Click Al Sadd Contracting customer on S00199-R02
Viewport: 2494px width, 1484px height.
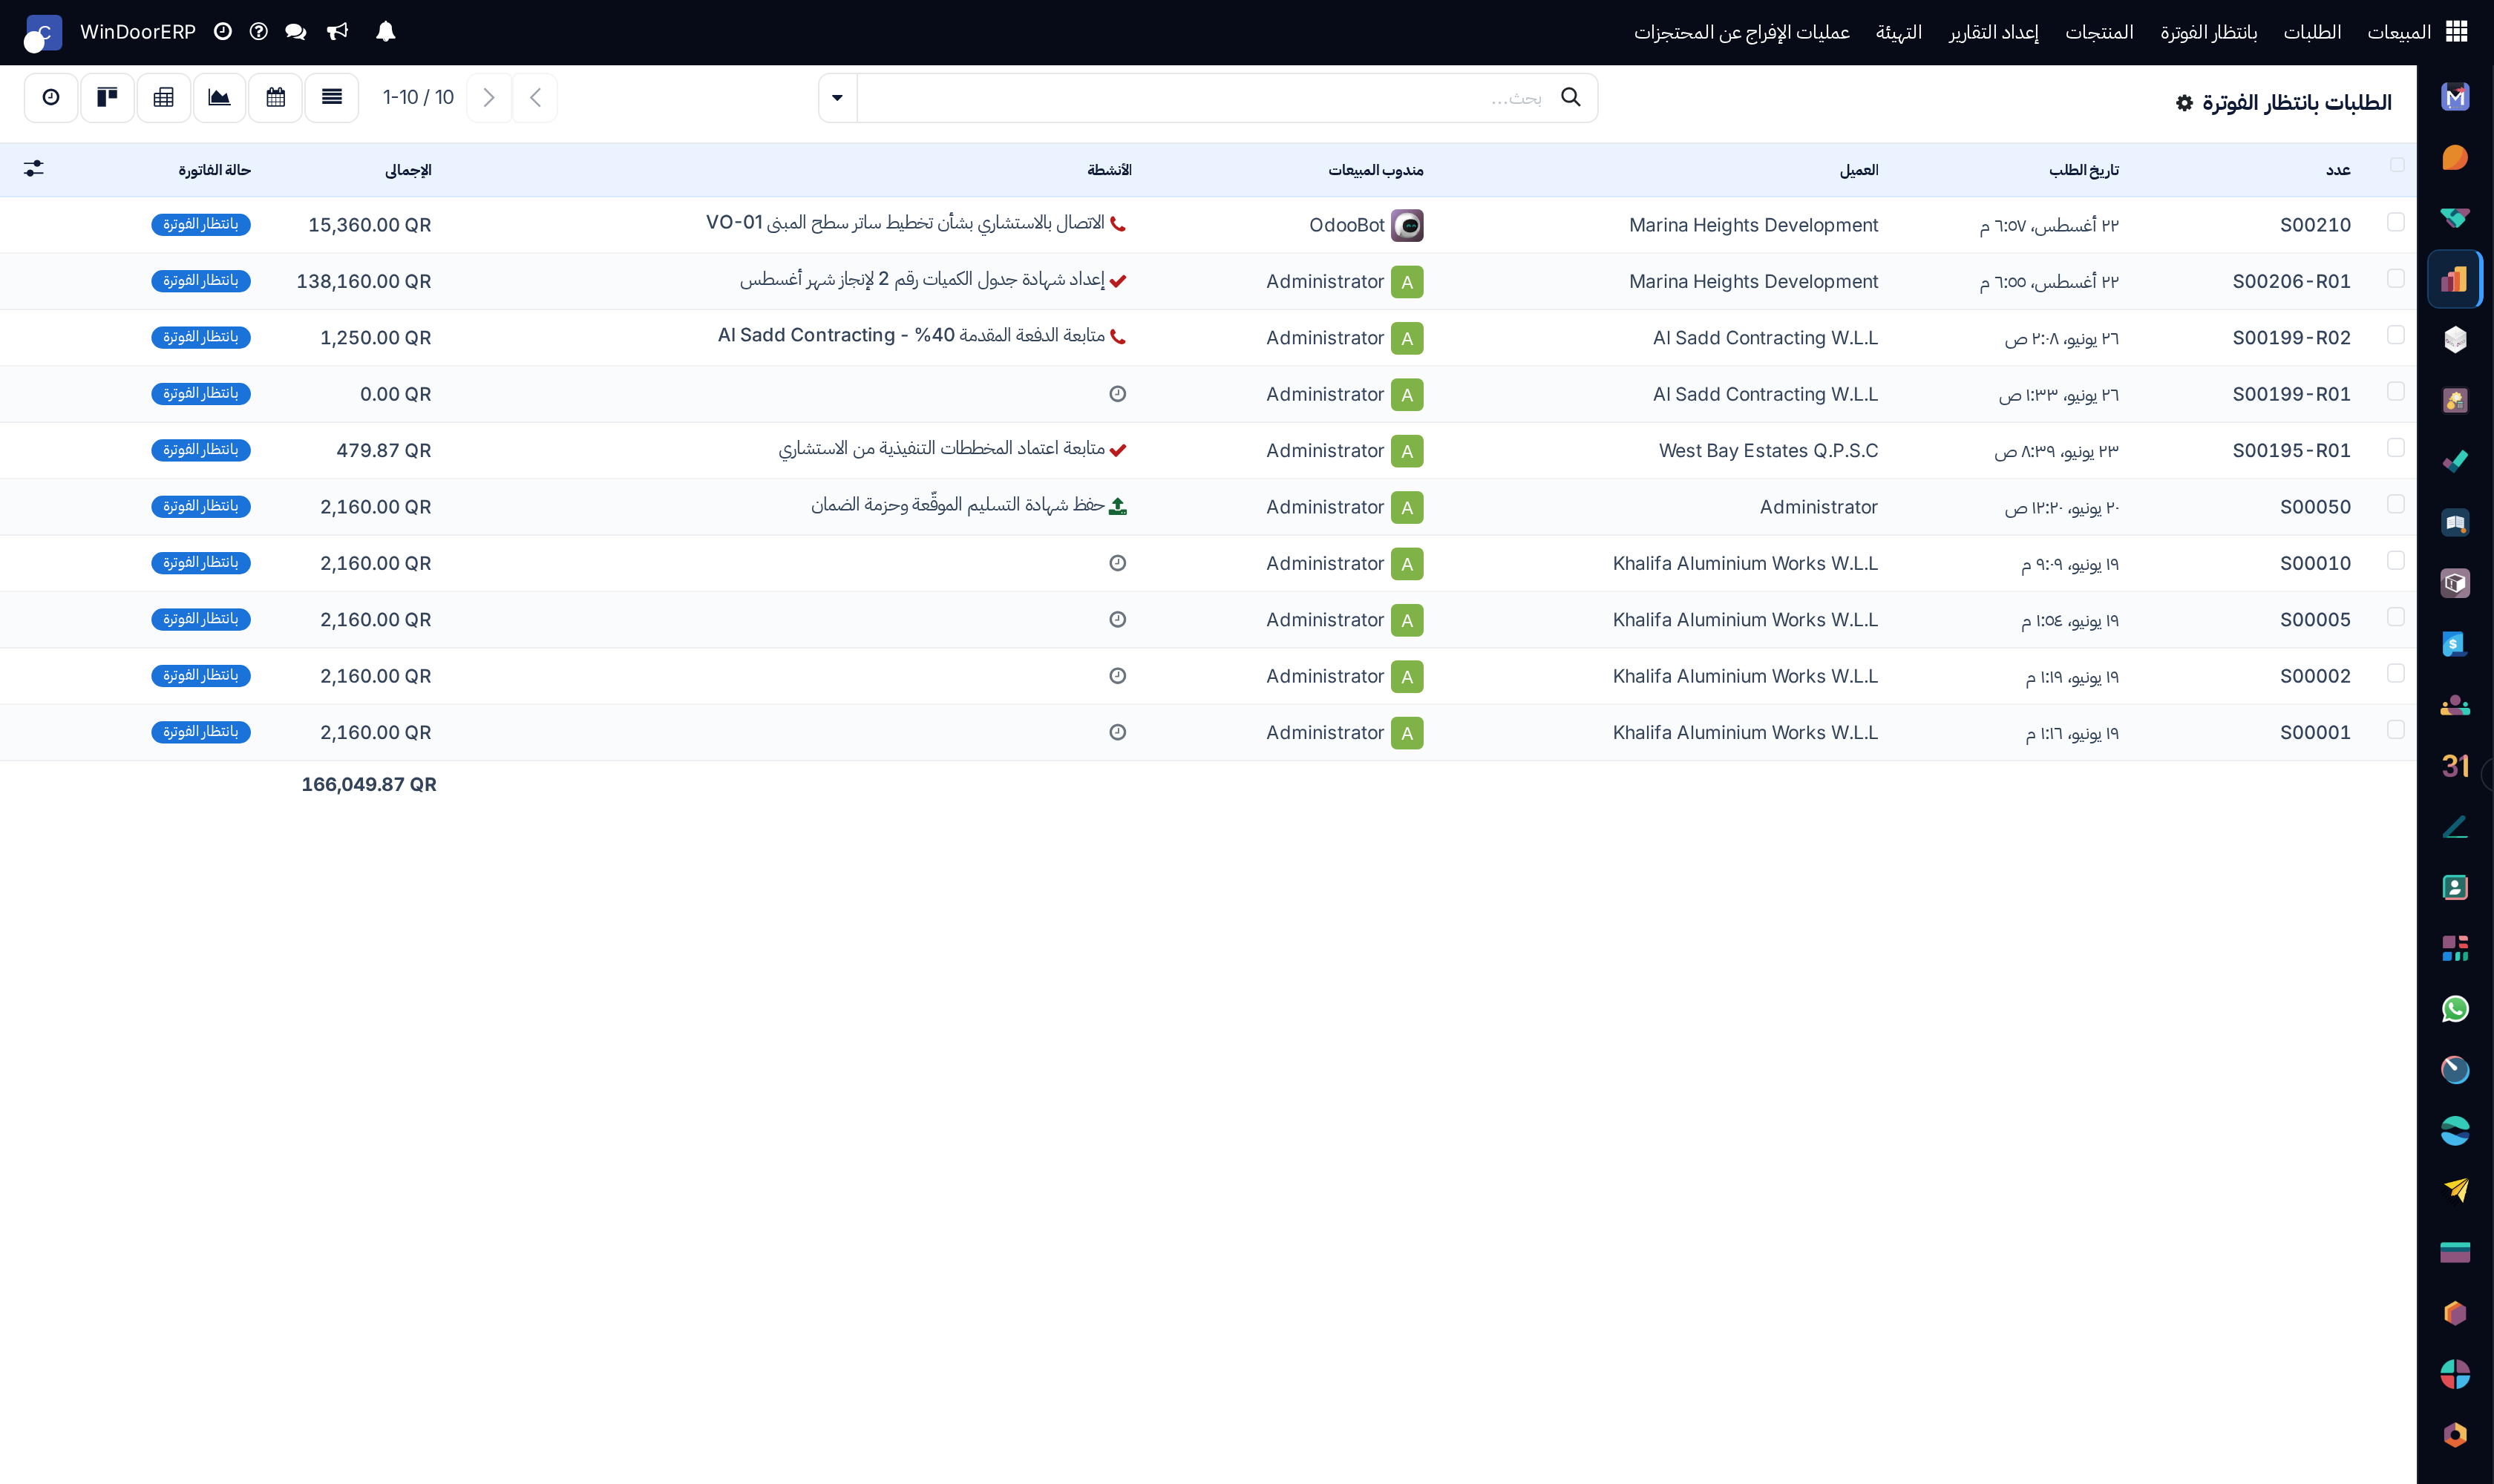(x=1766, y=338)
